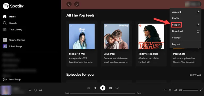204x96 pixels.
Task: Click the external link icon beside Download
Action: tap(198, 31)
